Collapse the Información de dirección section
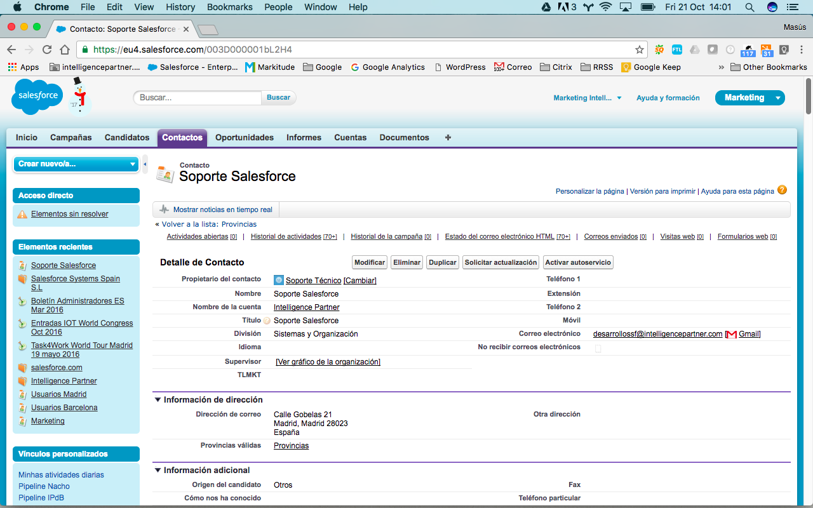Viewport: 813px width, 508px height. (158, 399)
